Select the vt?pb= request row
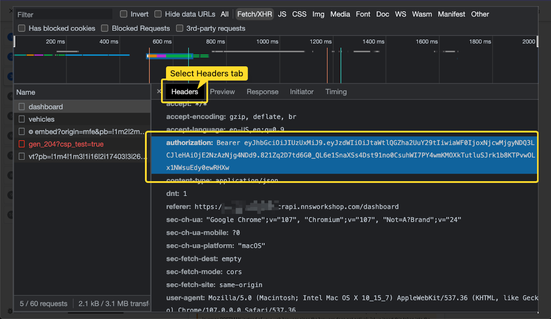 [82, 156]
